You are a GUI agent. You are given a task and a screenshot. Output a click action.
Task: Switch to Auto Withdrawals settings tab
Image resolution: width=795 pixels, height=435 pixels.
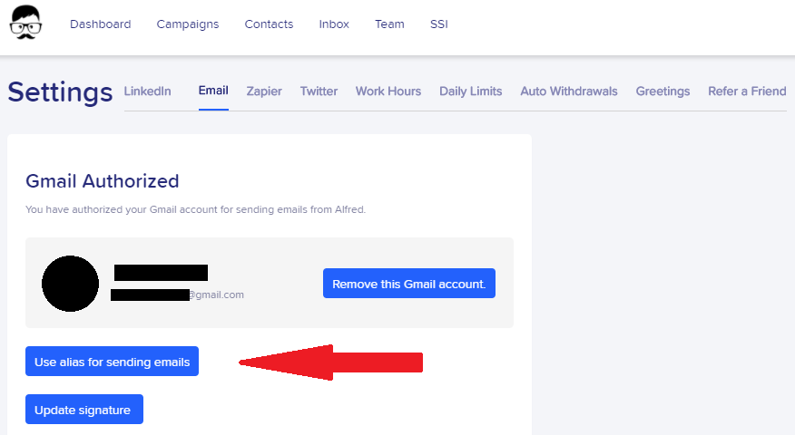pyautogui.click(x=569, y=92)
